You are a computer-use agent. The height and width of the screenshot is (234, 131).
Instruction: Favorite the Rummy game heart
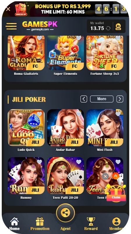[39, 162]
